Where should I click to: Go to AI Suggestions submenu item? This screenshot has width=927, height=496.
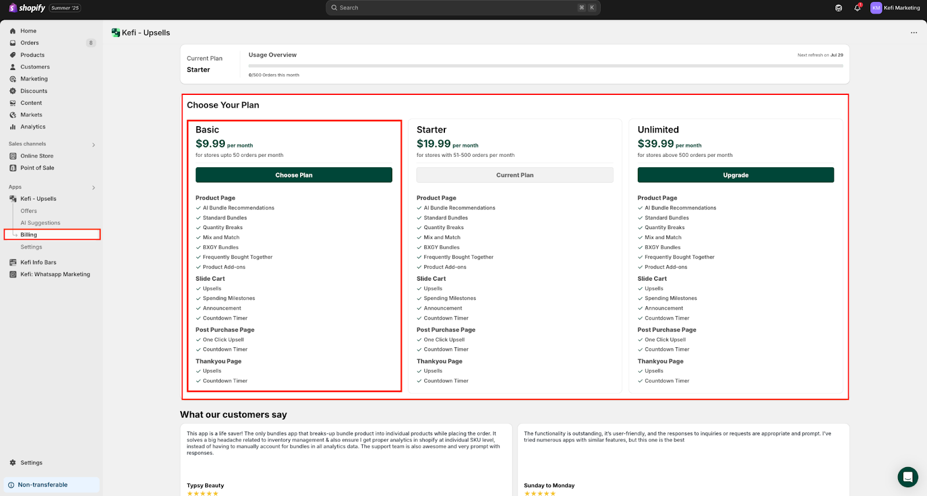click(41, 223)
